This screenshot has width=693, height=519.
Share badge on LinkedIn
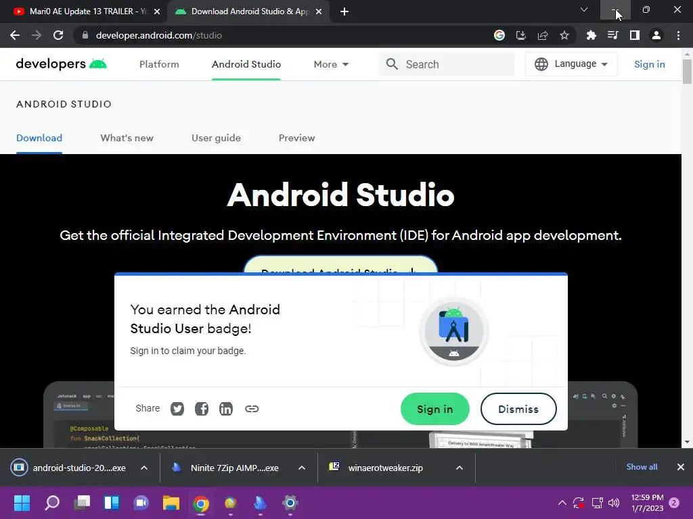coord(226,409)
